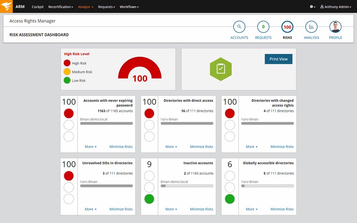The width and height of the screenshot is (357, 223).
Task: Open the Anthony Admin account dropdown
Action: click(336, 6)
